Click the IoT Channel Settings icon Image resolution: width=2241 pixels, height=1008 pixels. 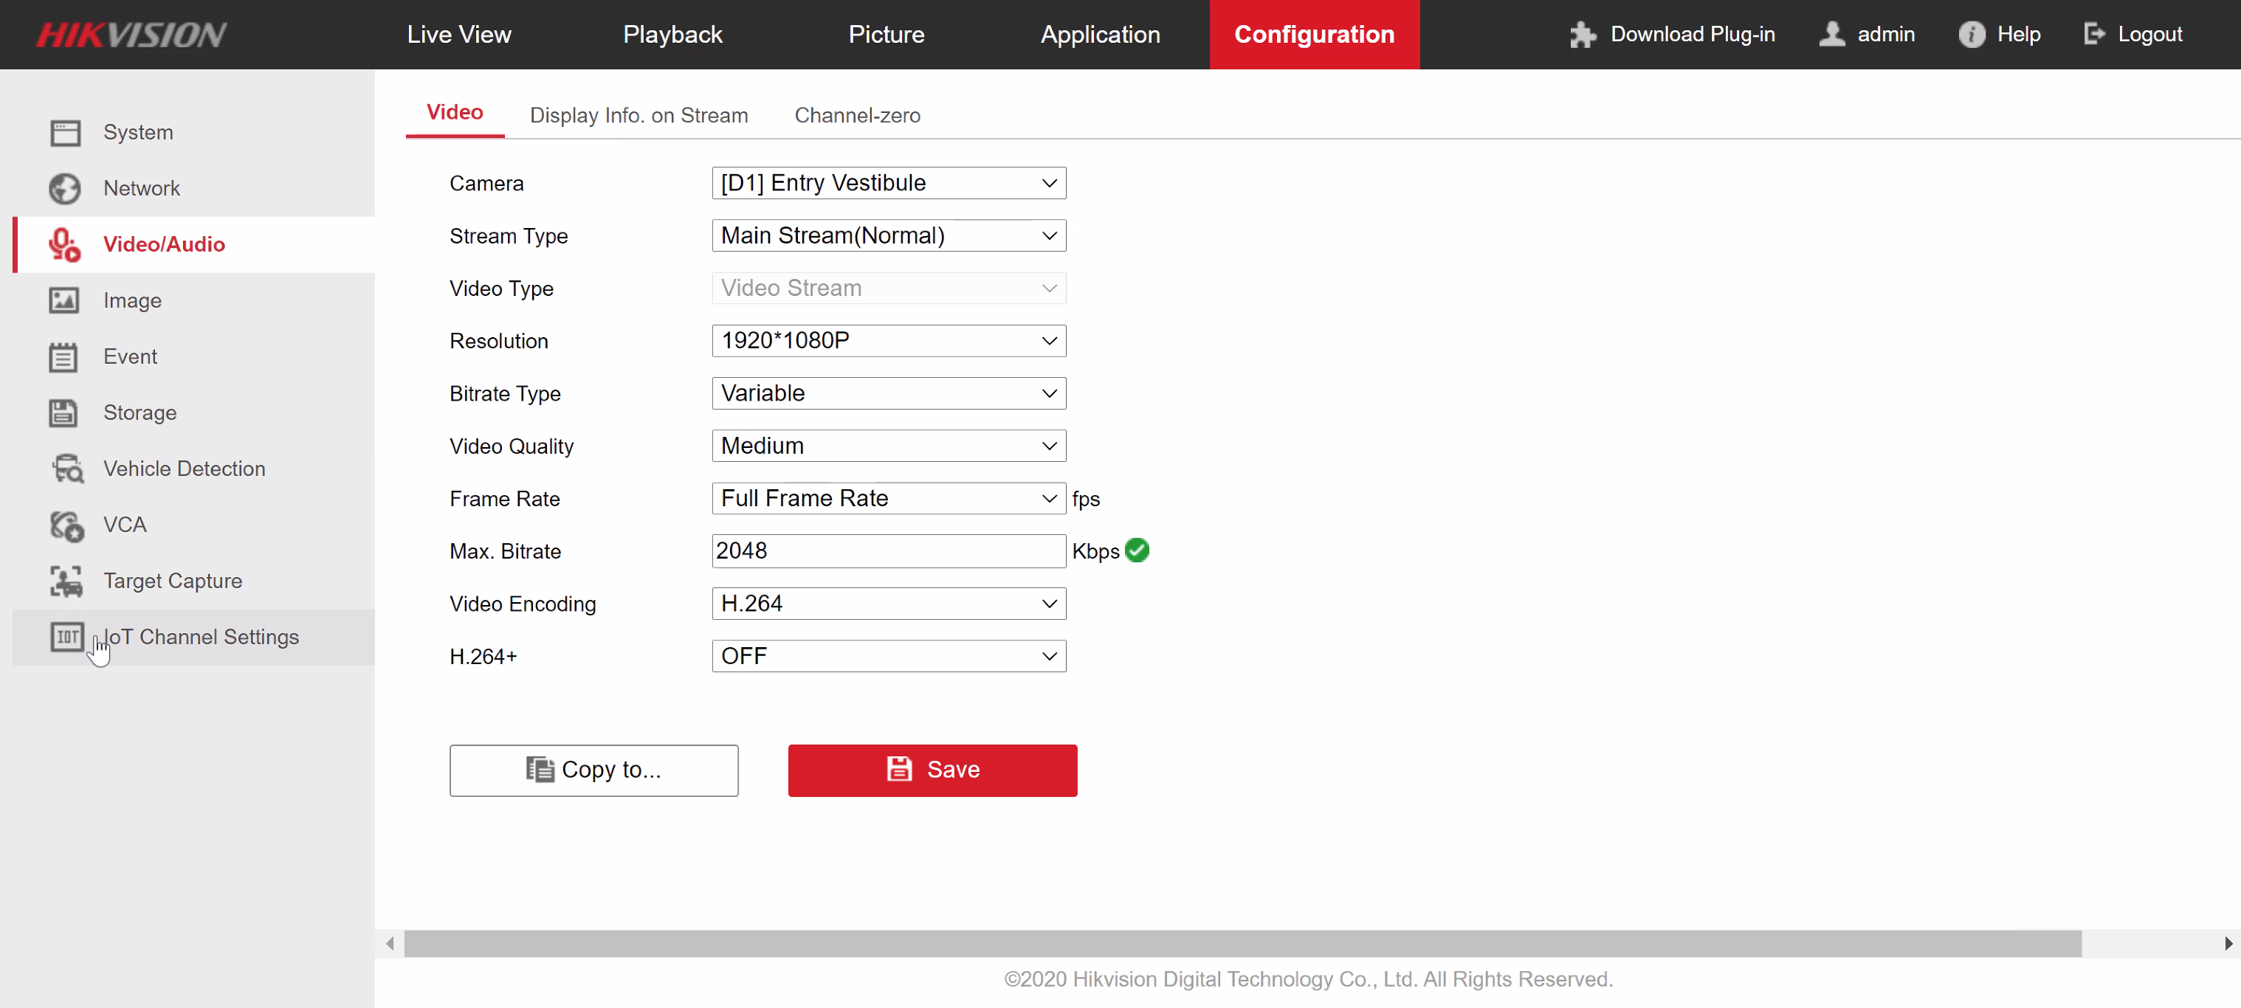click(x=66, y=637)
